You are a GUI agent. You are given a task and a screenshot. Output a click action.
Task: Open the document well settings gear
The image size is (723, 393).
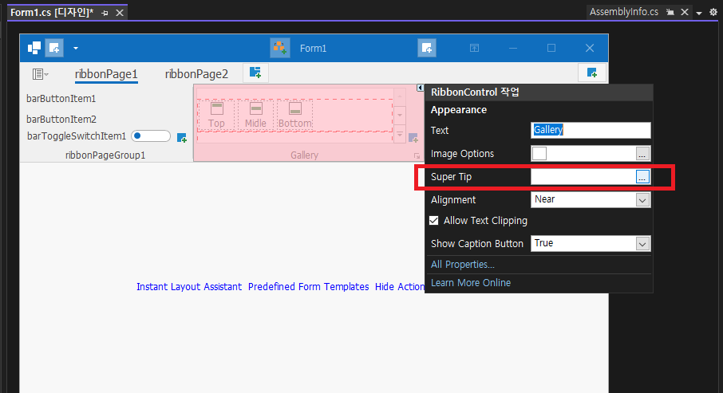click(x=713, y=13)
